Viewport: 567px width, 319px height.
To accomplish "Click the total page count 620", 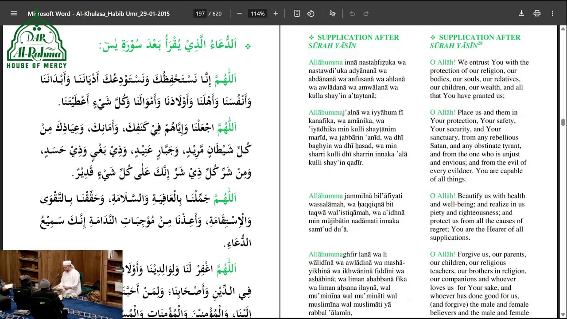I will click(x=217, y=14).
